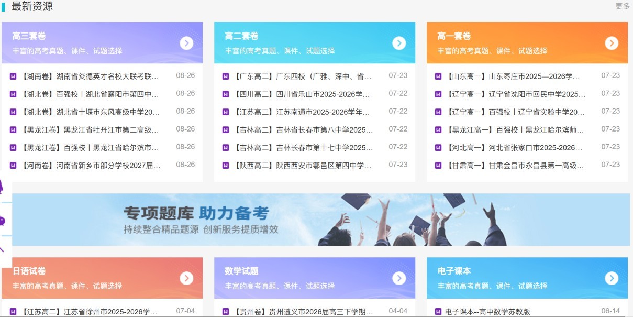Open 【黑龙江卷】百强校丨黑龙江省哈尔滨市 document
Viewport: 633px width, 317px height.
click(x=90, y=148)
